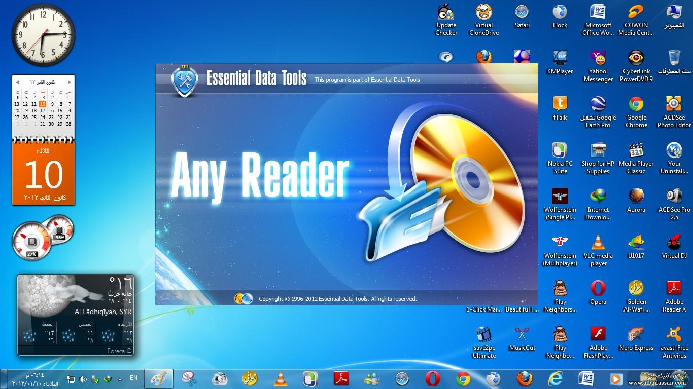The image size is (693, 389).
Task: Open the My Computer desktop icon
Action: tap(674, 17)
